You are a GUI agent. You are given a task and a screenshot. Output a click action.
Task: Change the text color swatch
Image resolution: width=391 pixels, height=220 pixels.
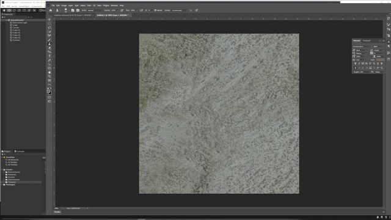click(380, 60)
